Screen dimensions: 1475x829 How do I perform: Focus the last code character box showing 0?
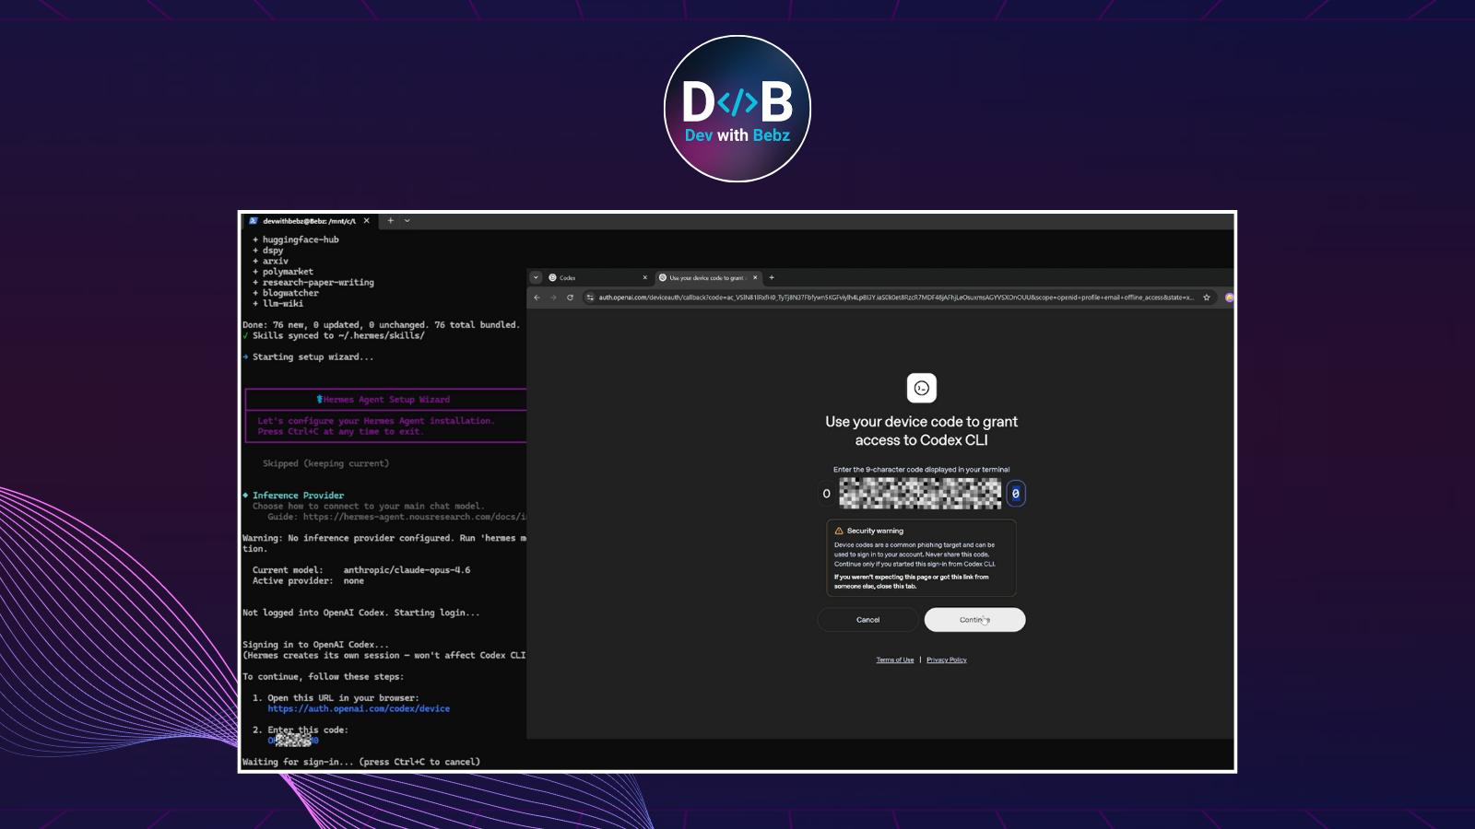pos(1016,494)
